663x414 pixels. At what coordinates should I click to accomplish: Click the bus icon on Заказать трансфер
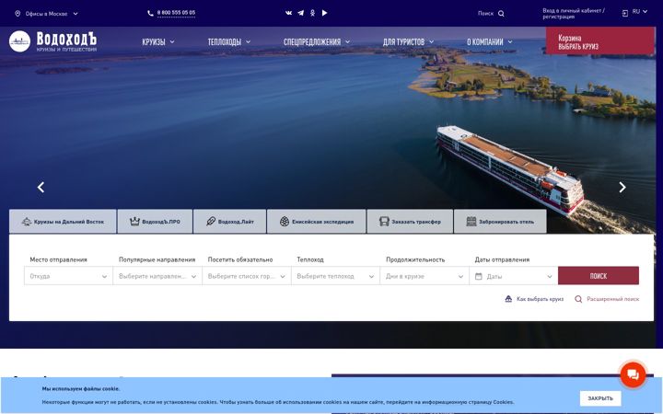384,222
